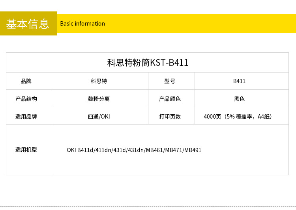296x210 pixels.
Task: Click the table title 科思特粉筒KST-B411
Action: [148, 63]
